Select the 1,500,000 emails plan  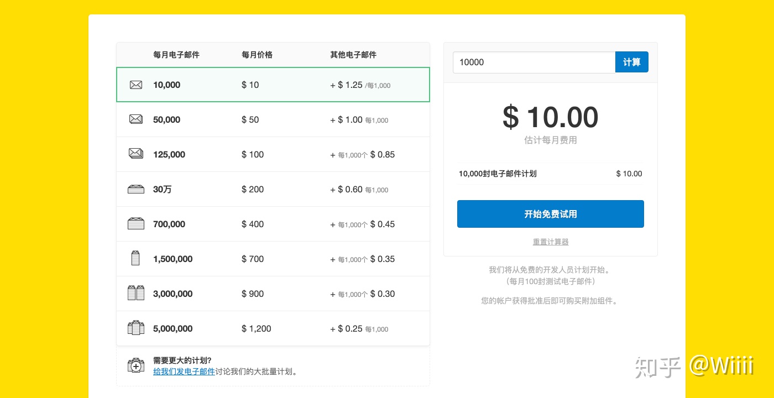[273, 259]
